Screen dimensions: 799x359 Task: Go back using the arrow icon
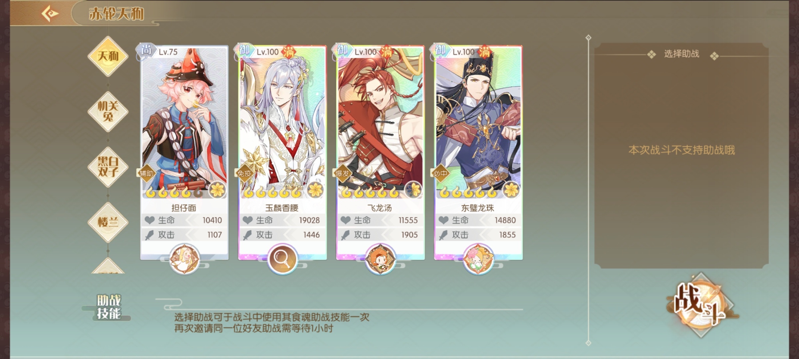(50, 14)
